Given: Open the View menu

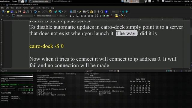Looking at the screenshot, I should click(x=12, y=8).
